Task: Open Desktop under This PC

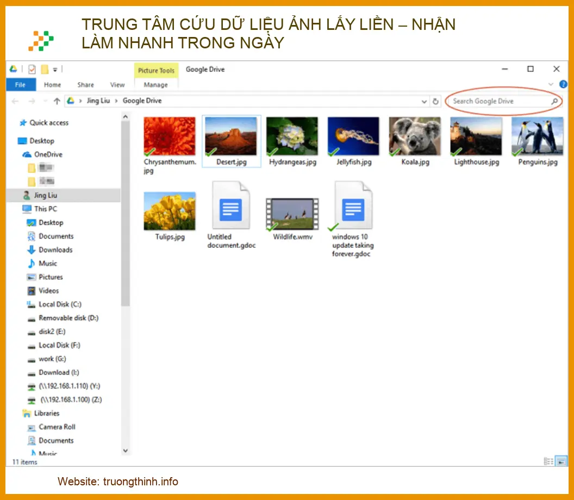Action: point(45,222)
